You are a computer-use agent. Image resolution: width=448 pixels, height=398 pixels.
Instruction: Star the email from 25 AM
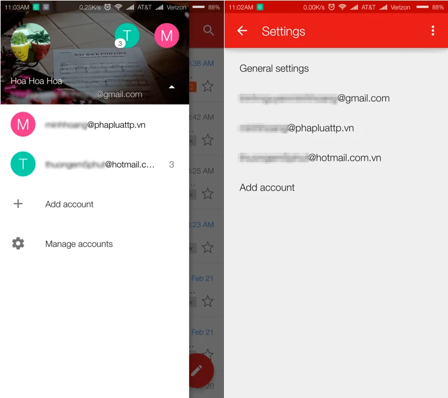(x=208, y=193)
